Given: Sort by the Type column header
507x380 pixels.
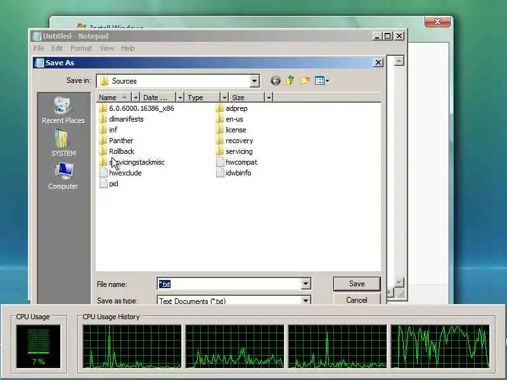Looking at the screenshot, I should tap(202, 98).
